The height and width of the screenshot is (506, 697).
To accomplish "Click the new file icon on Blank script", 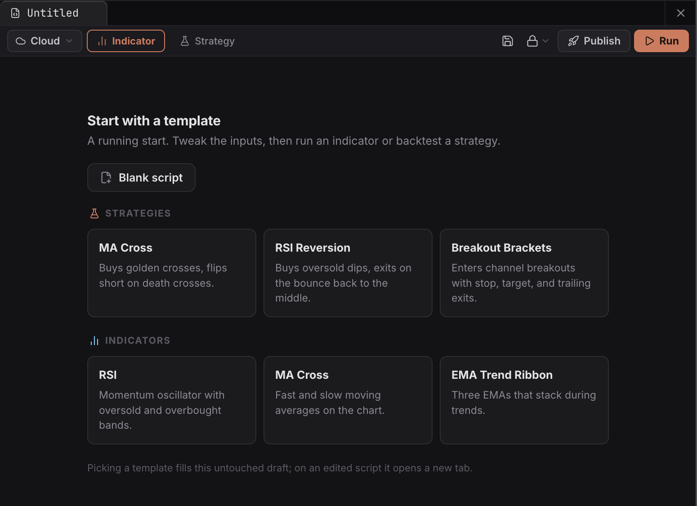I will point(106,178).
